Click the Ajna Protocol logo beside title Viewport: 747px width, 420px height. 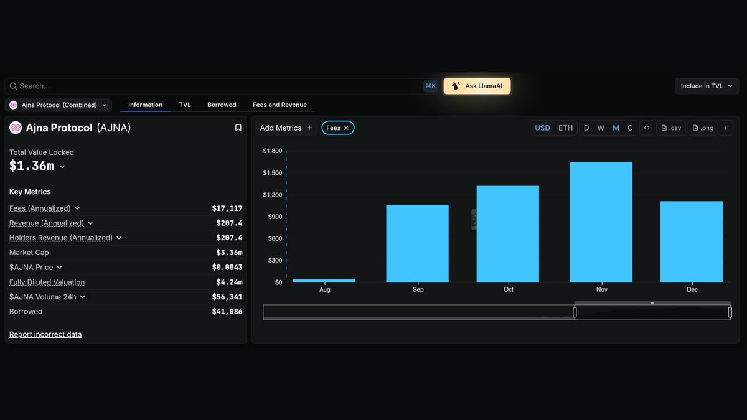click(16, 128)
